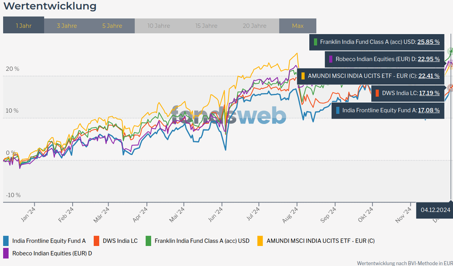The image size is (453, 266).
Task: Click purple swatch beside Robeco legend entry
Action: [6, 253]
